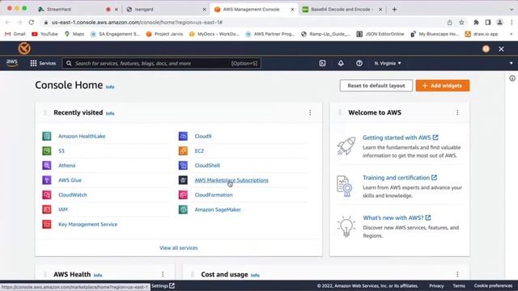Open What's new with AWS link
This screenshot has height=291, width=518.
pos(397,217)
